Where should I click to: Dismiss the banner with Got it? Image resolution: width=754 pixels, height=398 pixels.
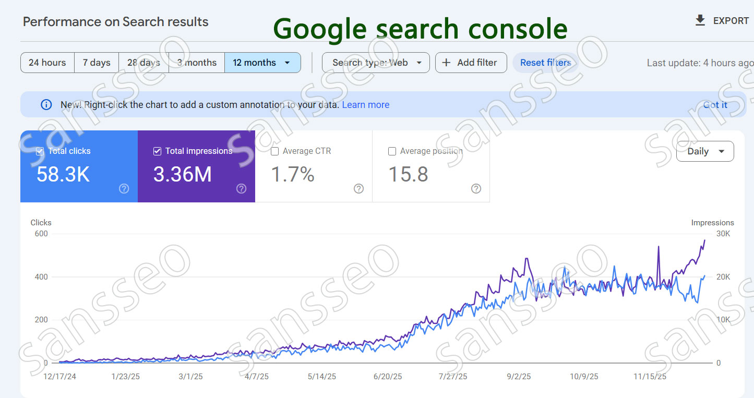coord(715,105)
